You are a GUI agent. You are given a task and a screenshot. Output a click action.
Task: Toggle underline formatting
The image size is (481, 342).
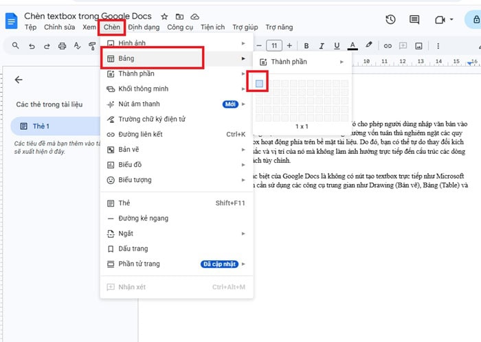pyautogui.click(x=337, y=46)
